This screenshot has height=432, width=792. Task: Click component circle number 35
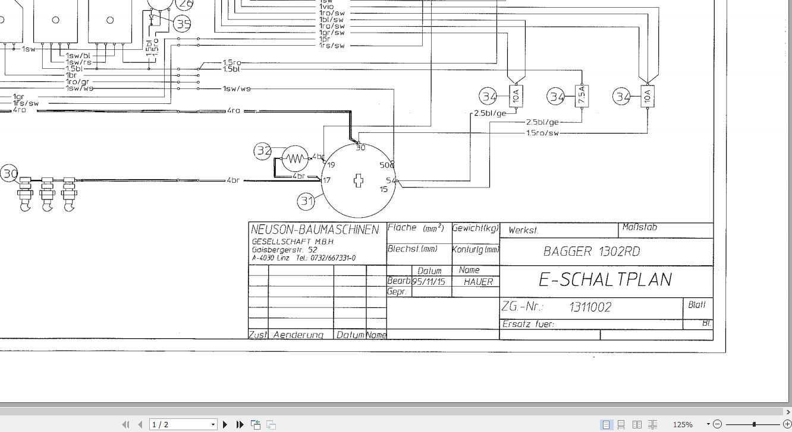click(183, 24)
